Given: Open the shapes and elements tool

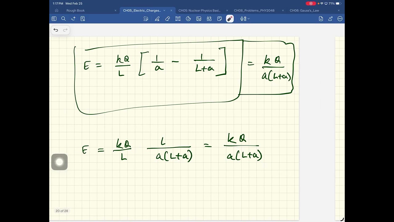Looking at the screenshot, I should (x=209, y=19).
